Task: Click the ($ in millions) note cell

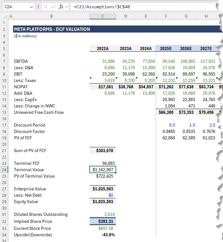Action: click(25, 36)
